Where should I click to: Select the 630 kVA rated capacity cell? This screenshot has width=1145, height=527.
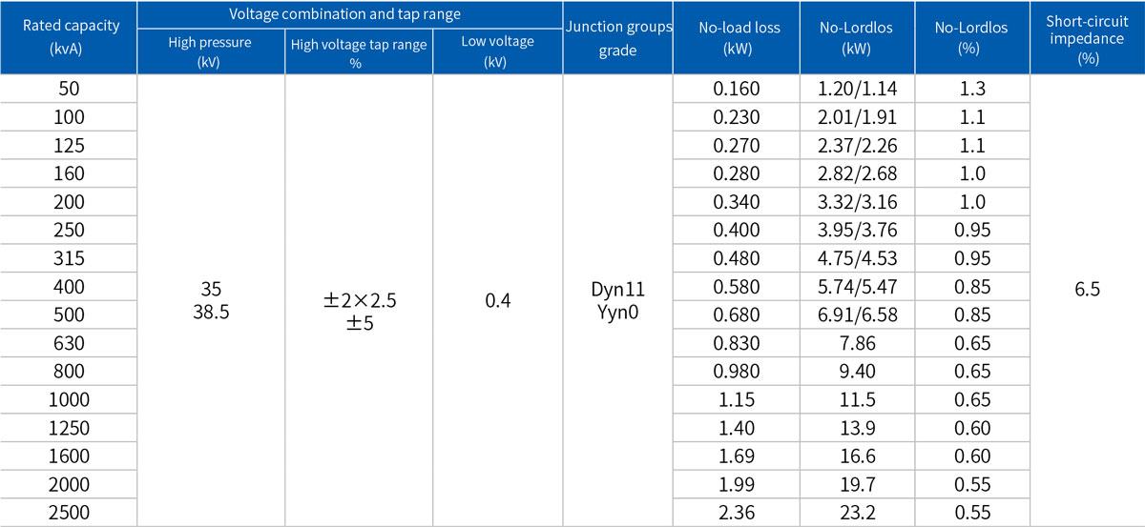[69, 343]
